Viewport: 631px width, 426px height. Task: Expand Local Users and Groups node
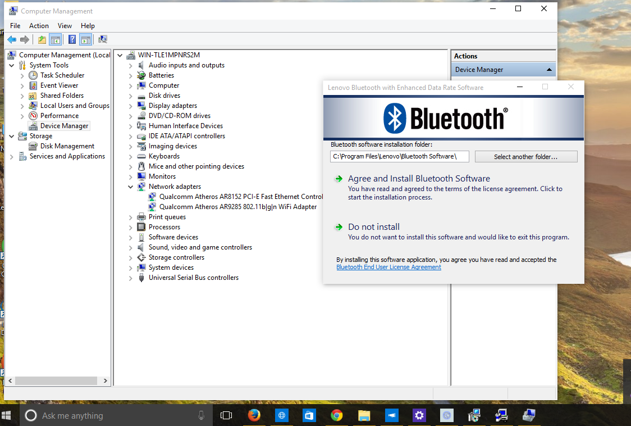click(22, 106)
